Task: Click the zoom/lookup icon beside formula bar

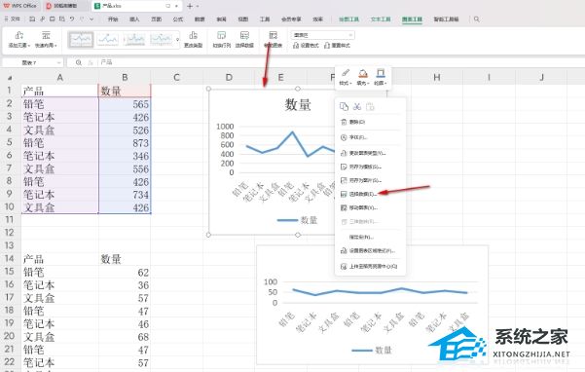Action: [78, 62]
